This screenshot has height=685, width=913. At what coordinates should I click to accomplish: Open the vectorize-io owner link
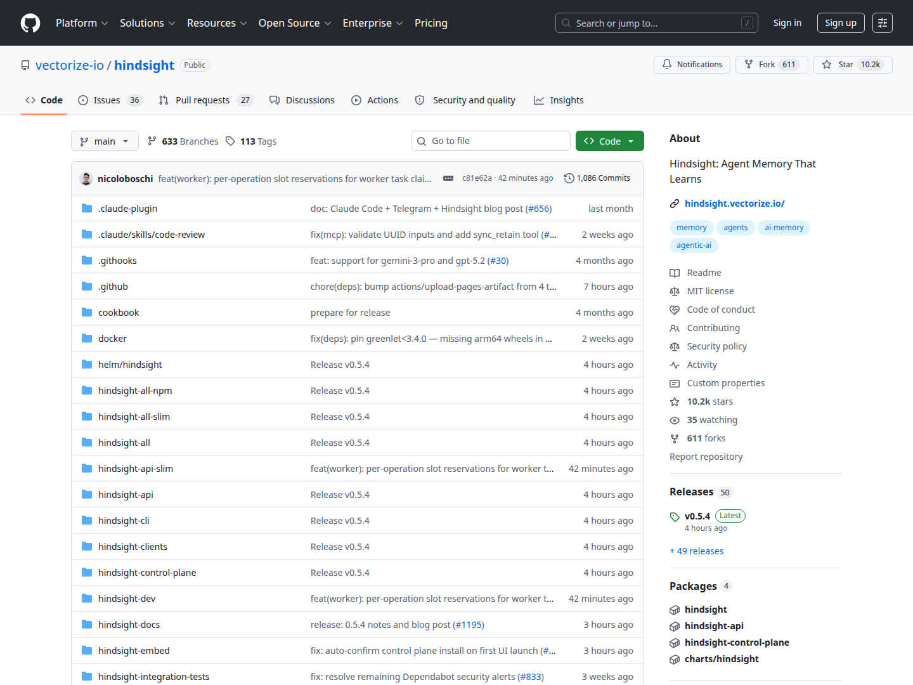70,65
